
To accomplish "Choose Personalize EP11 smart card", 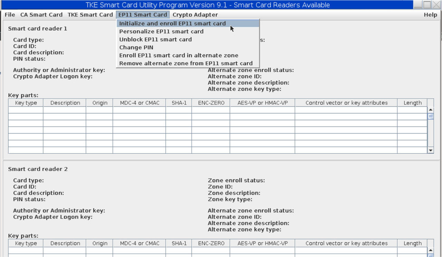I will [x=188, y=31].
